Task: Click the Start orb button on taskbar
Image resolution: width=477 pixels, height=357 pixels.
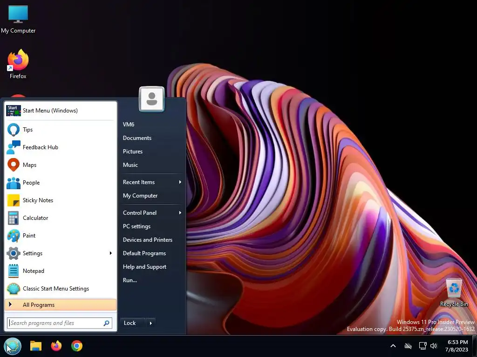Action: pos(13,346)
